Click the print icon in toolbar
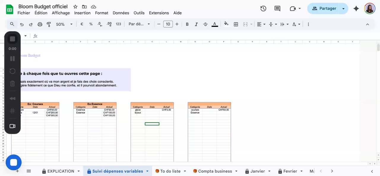The width and height of the screenshot is (380, 176). click(x=40, y=24)
